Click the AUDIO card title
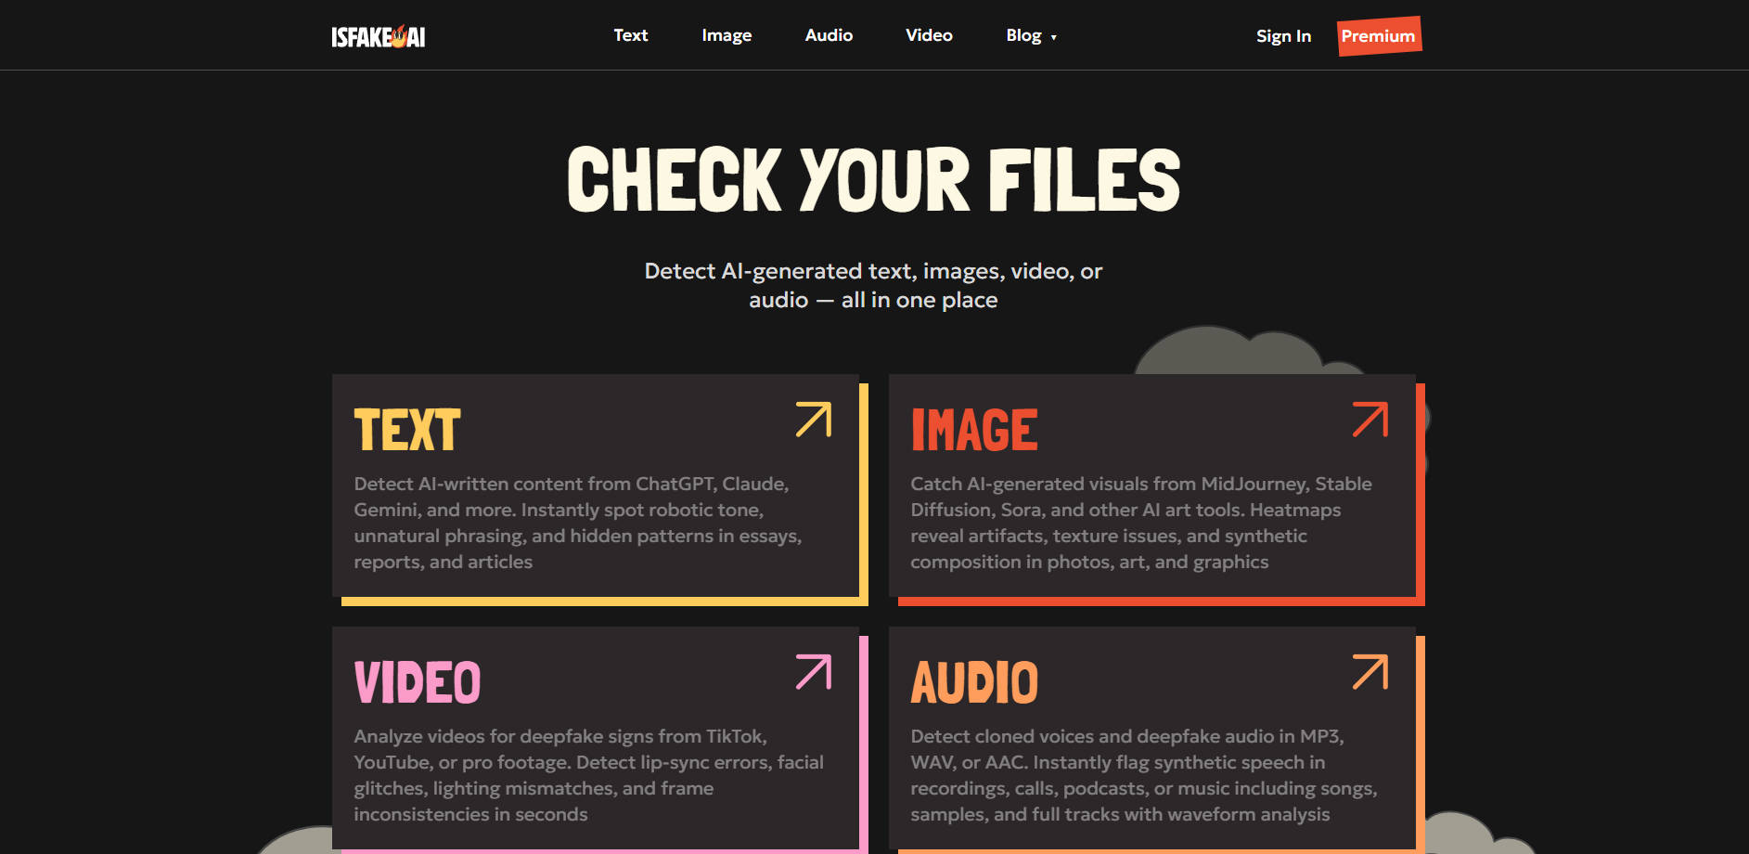The width and height of the screenshot is (1749, 854). pyautogui.click(x=976, y=679)
